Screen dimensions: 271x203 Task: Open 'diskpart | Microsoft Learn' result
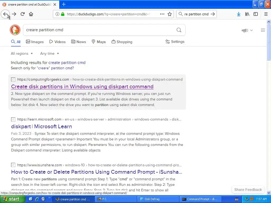[x=42, y=126]
